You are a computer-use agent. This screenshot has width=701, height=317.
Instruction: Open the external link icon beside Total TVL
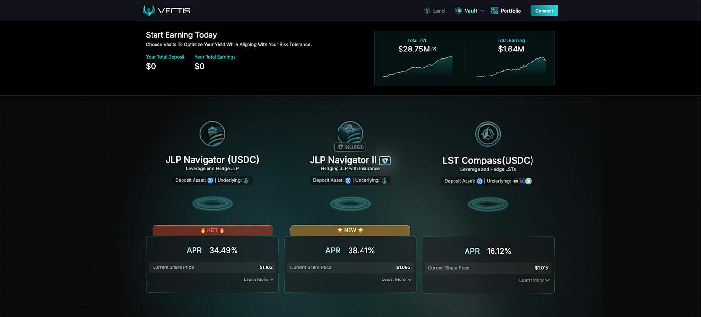[434, 49]
